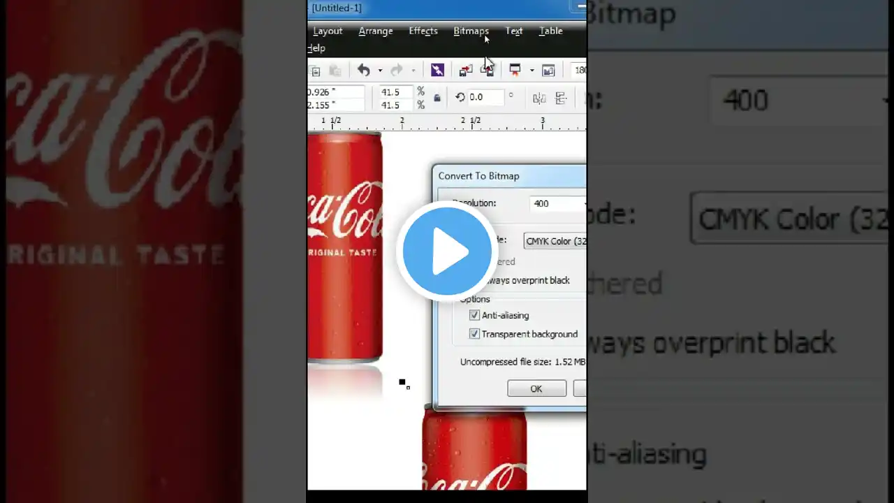Open the Resolution dropdown showing 400
894x503 pixels.
coord(584,203)
